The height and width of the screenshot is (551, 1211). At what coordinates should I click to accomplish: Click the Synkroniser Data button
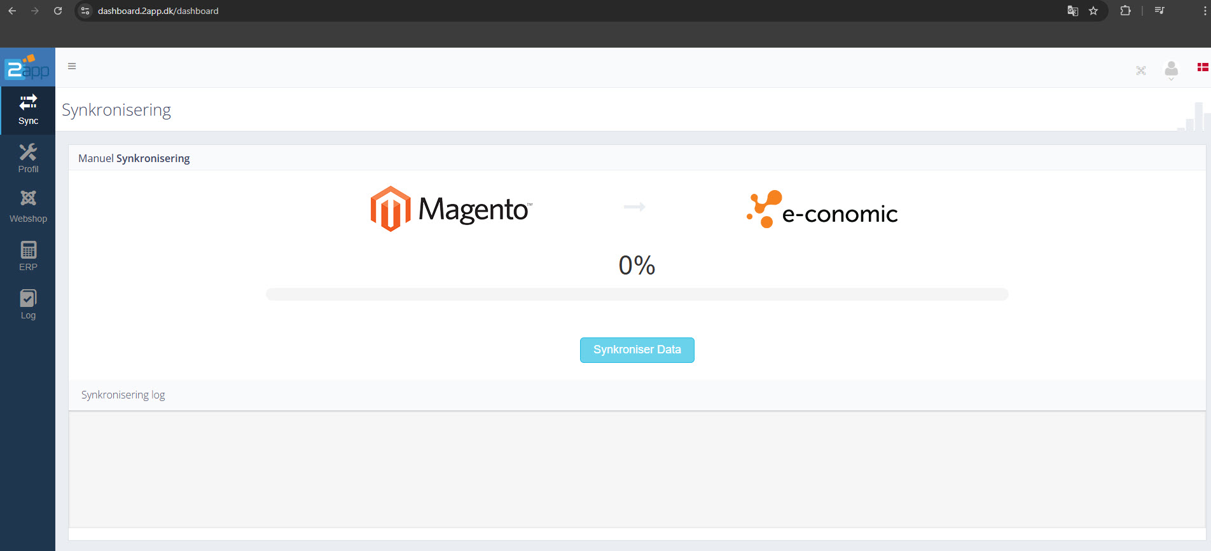click(637, 350)
